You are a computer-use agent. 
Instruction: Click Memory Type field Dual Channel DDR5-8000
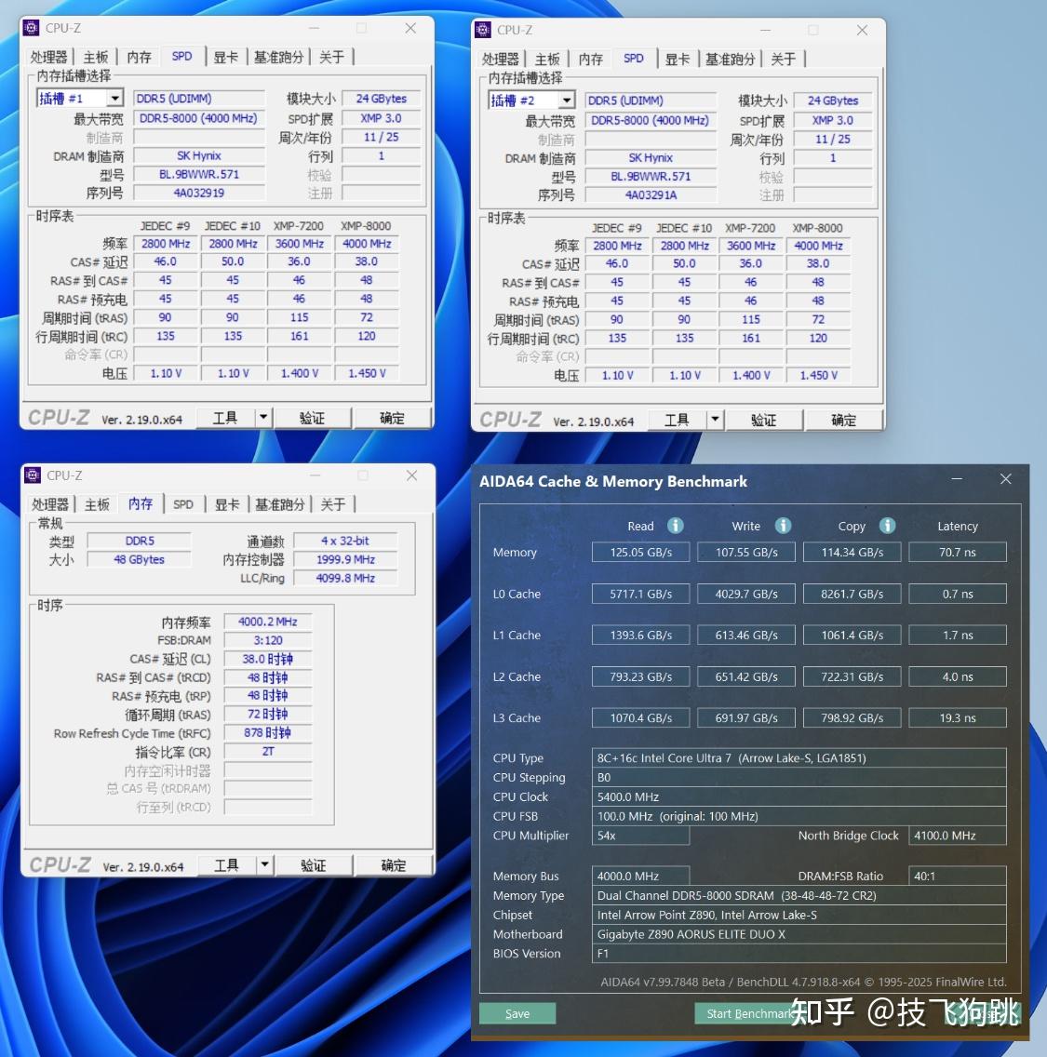click(799, 895)
